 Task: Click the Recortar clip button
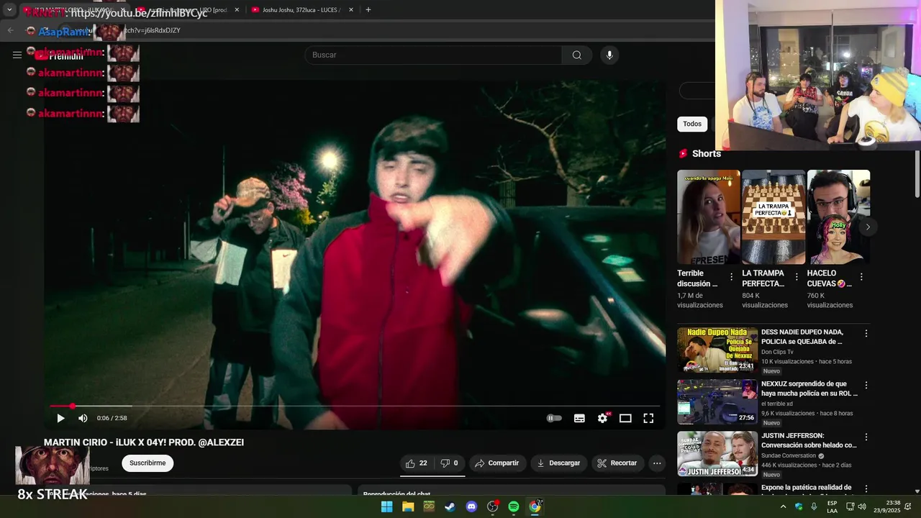[617, 463]
